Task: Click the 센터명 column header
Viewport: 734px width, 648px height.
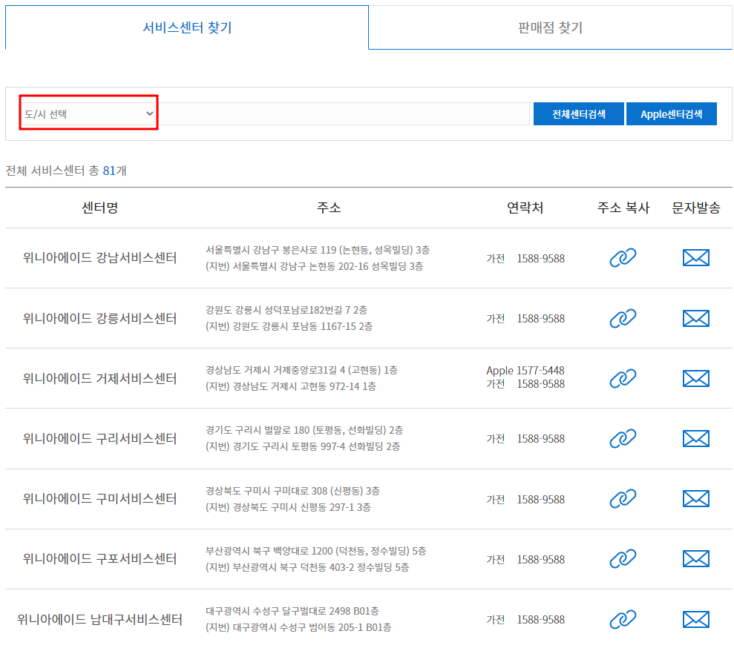Action: [x=99, y=208]
